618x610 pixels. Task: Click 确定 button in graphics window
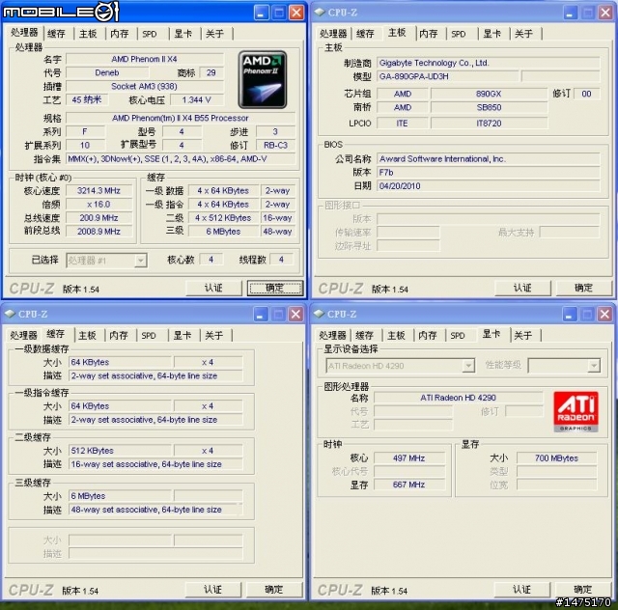[583, 590]
